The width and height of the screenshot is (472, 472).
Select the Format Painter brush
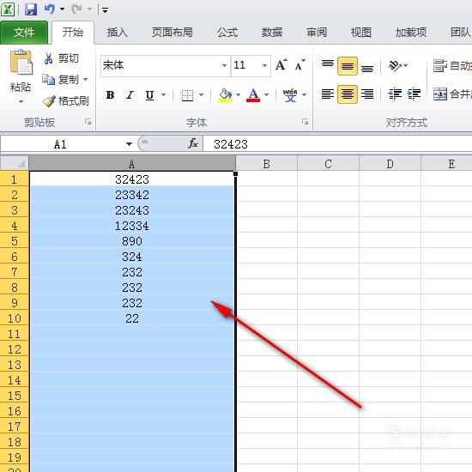click(x=65, y=101)
